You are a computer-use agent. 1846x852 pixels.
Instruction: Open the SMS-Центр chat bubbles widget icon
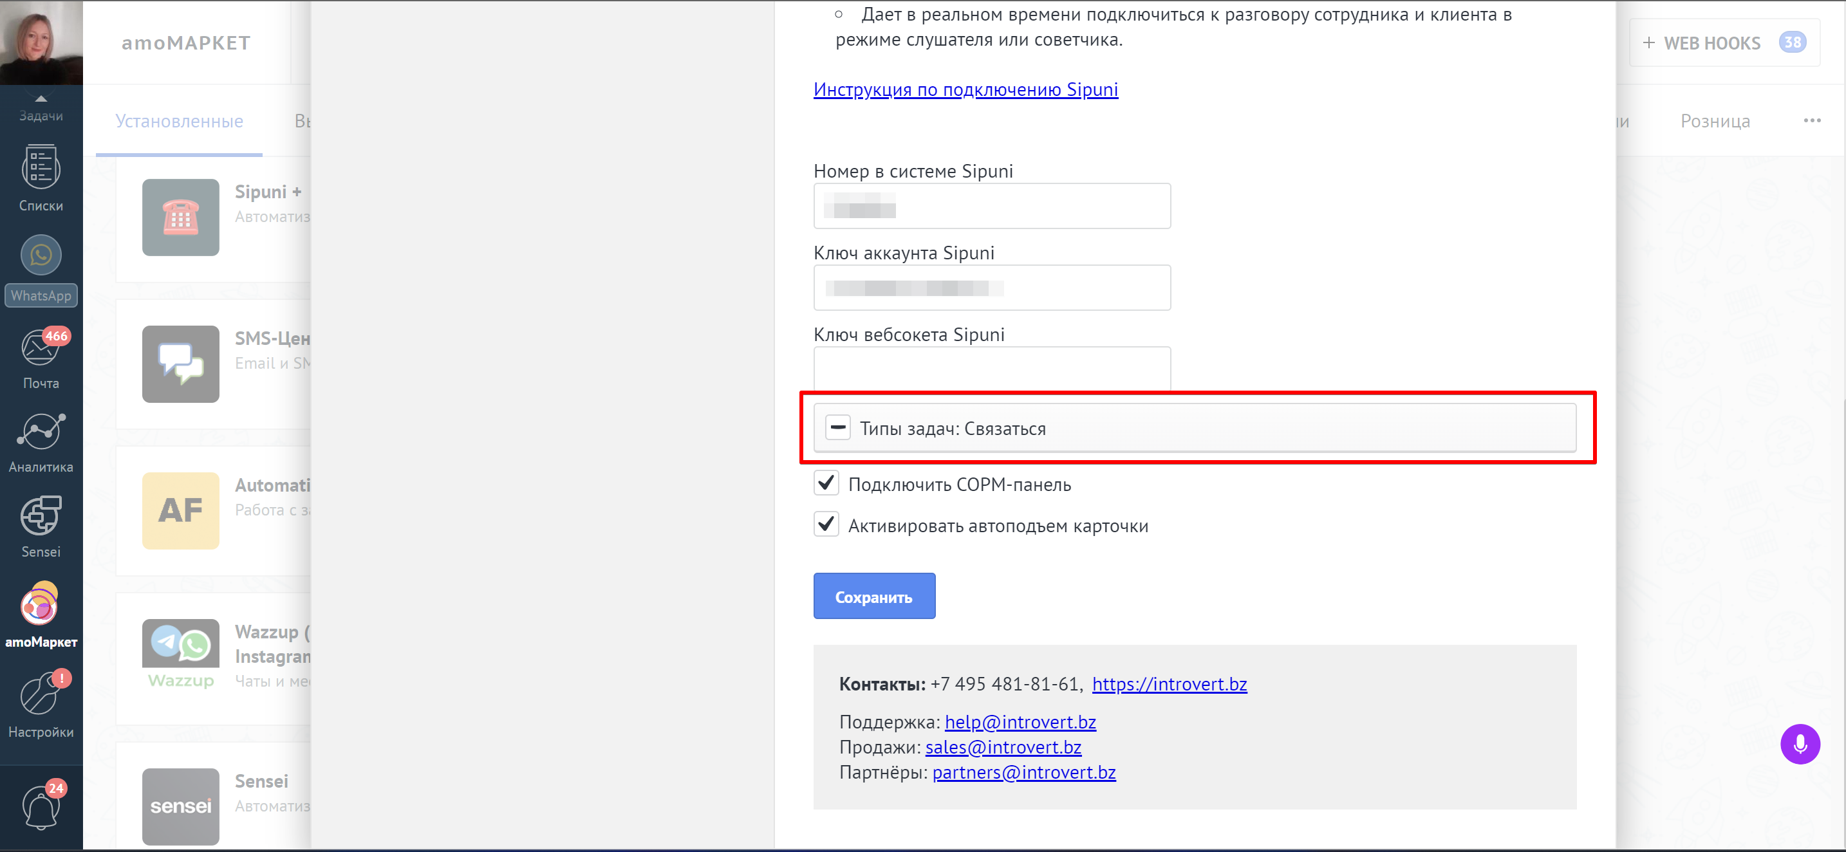tap(181, 364)
